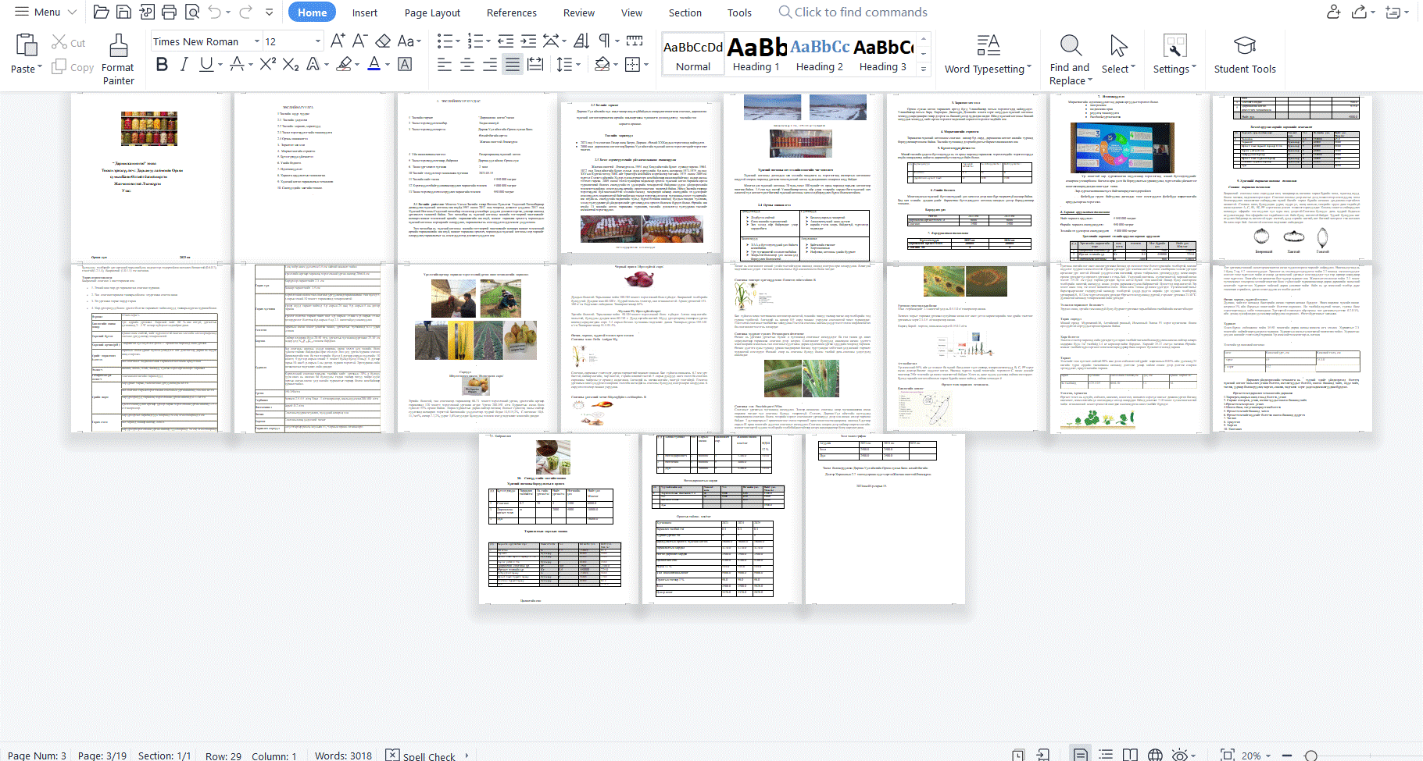Click the Select button
The width and height of the screenshot is (1423, 761).
(x=1118, y=54)
